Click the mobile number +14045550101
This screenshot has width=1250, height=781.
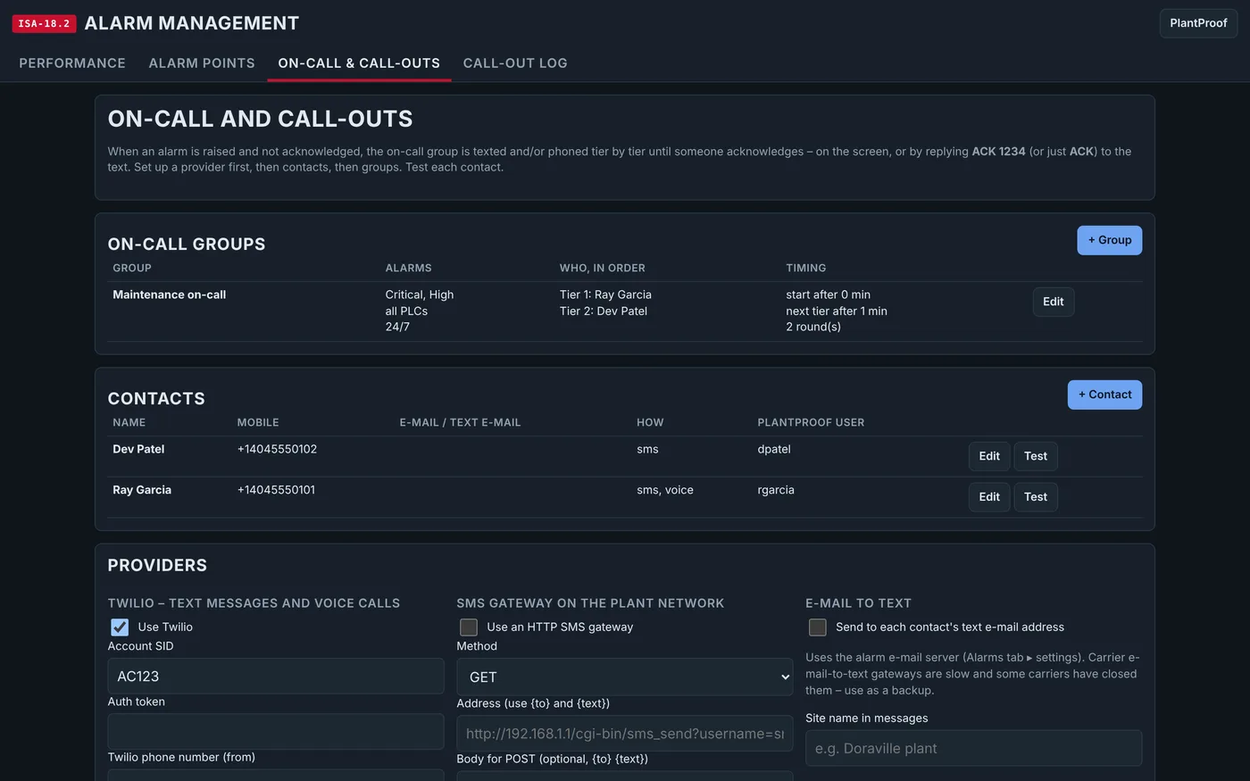[x=276, y=490]
